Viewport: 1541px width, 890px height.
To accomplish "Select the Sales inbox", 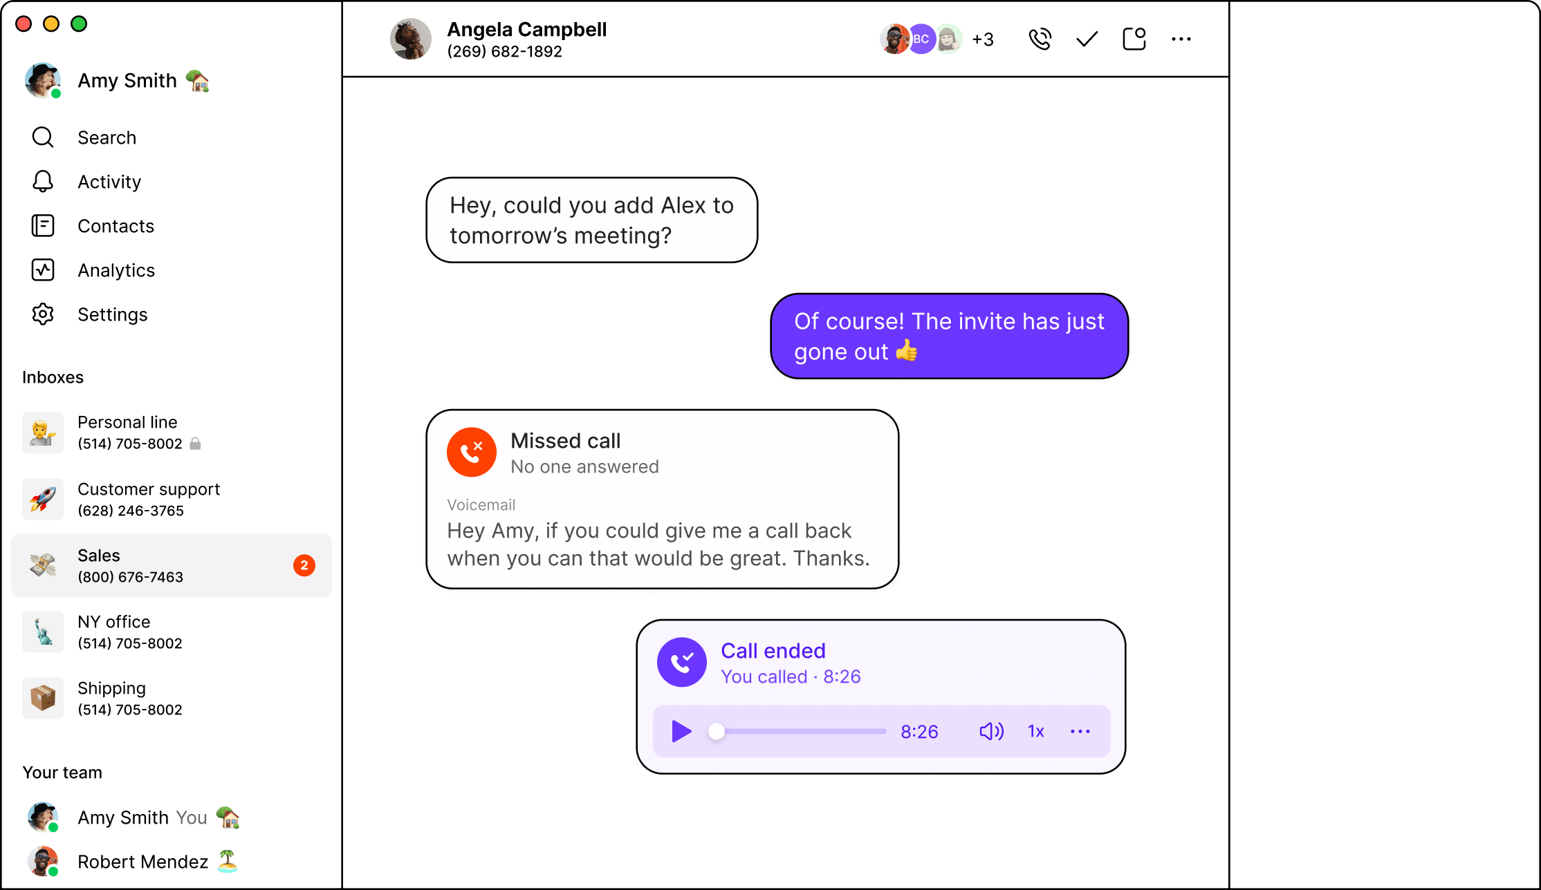I will pos(172,565).
